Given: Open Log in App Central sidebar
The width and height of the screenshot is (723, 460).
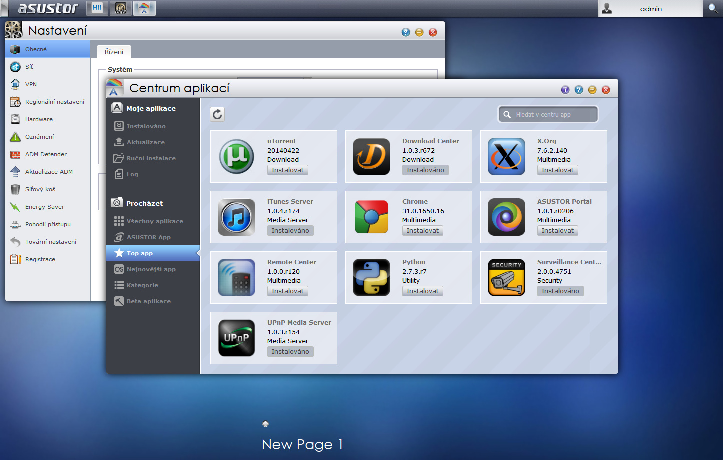Looking at the screenshot, I should 153,174.
